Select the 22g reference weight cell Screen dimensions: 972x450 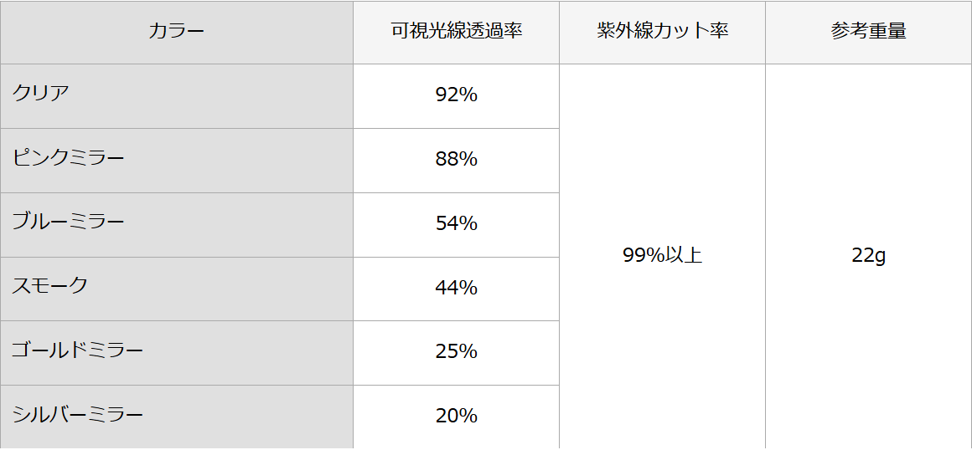(x=868, y=256)
